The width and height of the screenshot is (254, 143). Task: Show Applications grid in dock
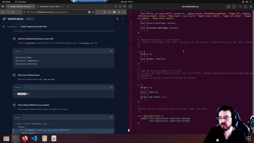point(249,138)
